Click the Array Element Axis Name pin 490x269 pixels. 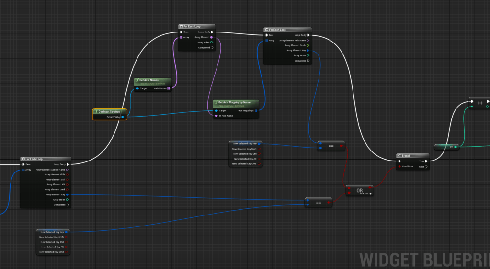pyautogui.click(x=308, y=41)
